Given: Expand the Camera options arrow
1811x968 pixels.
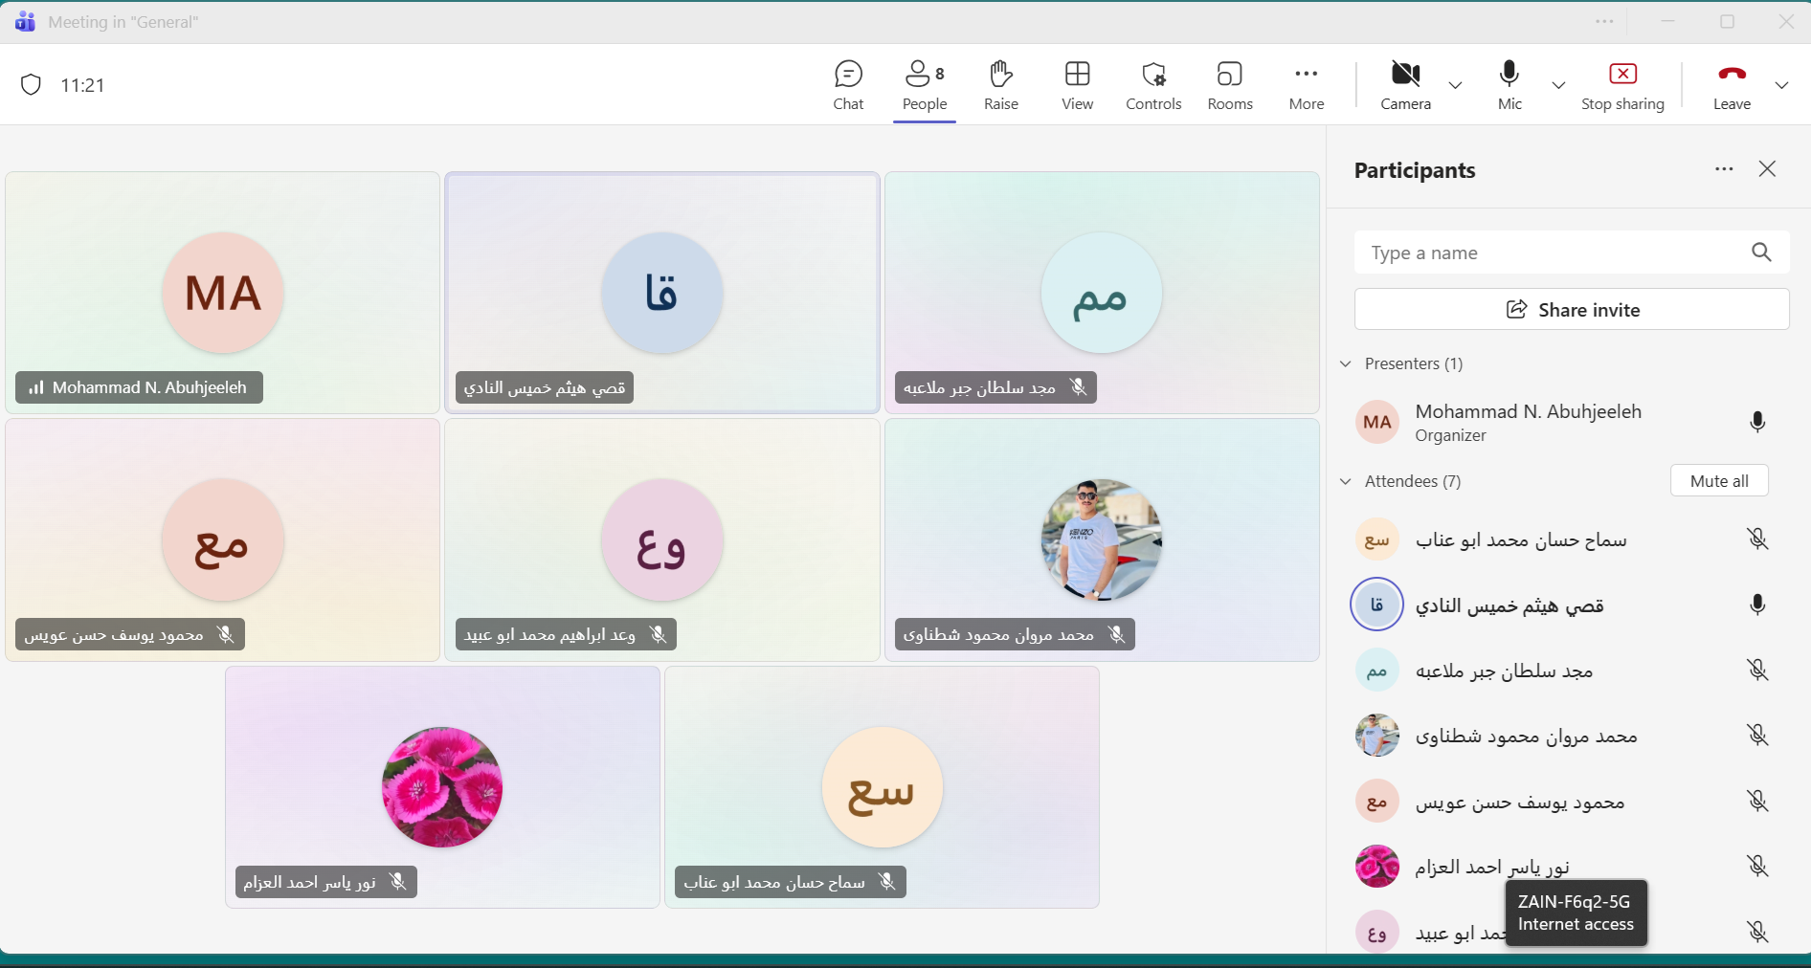Looking at the screenshot, I should click(1455, 85).
